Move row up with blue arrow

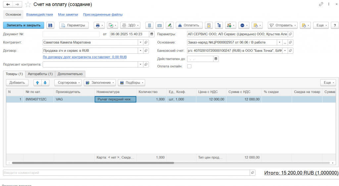point(37,82)
